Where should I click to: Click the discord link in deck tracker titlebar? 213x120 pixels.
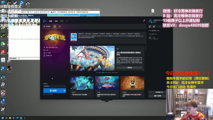point(83,10)
